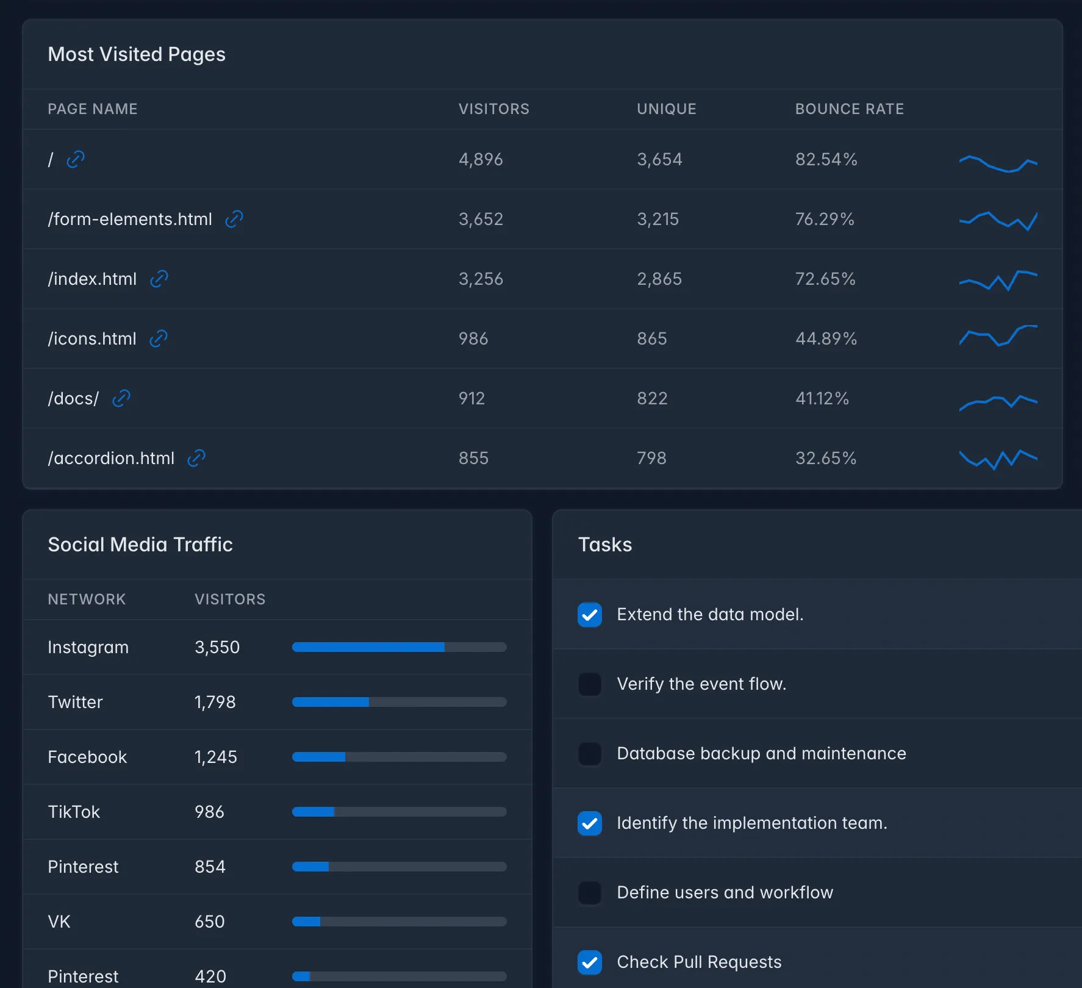Check the Verify the event flow task
The height and width of the screenshot is (988, 1082).
pos(590,684)
